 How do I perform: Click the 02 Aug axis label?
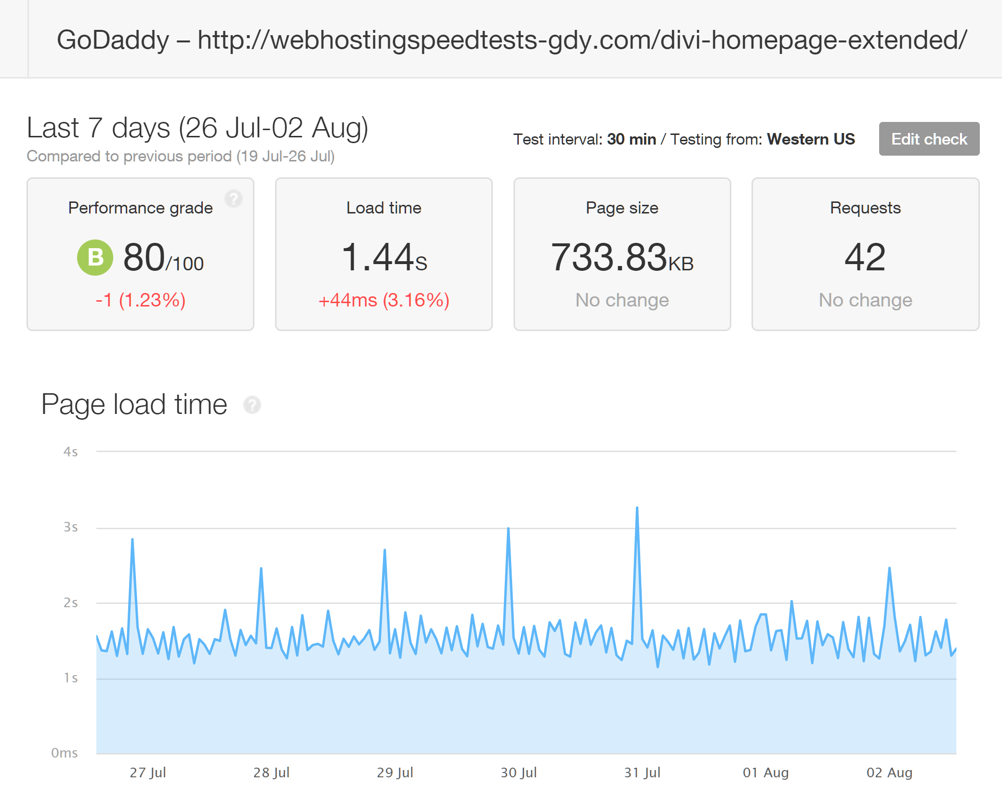coord(889,772)
